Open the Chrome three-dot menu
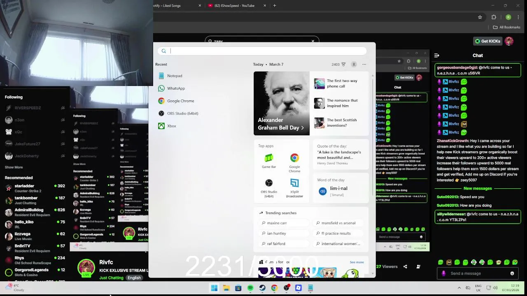This screenshot has height=296, width=527. click(518, 17)
